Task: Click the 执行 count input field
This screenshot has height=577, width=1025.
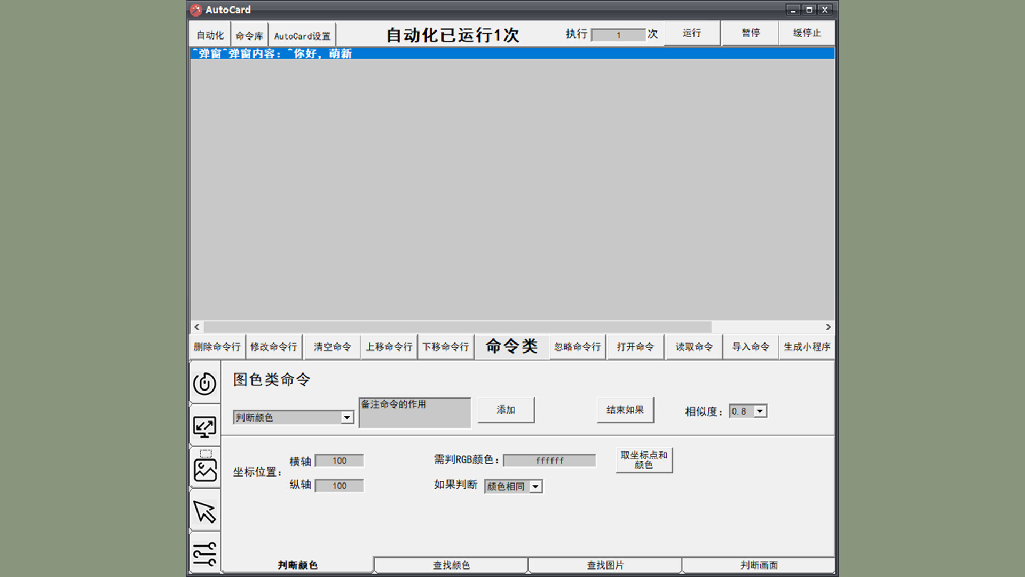Action: coord(619,35)
